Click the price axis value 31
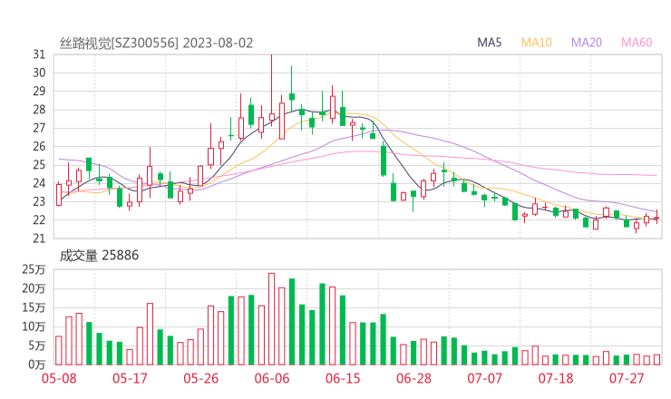Image resolution: width=671 pixels, height=399 pixels. point(39,54)
